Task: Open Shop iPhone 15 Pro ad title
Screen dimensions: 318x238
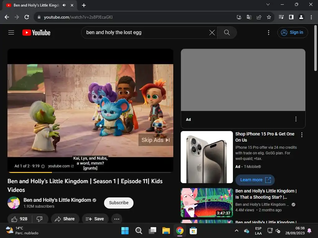Action: click(x=265, y=137)
